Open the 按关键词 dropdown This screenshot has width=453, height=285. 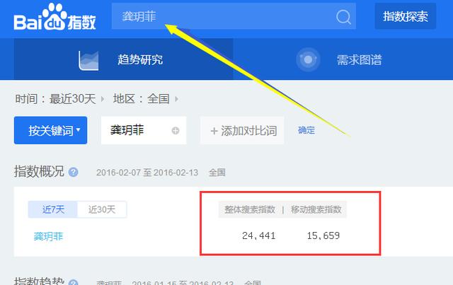pyautogui.click(x=50, y=130)
